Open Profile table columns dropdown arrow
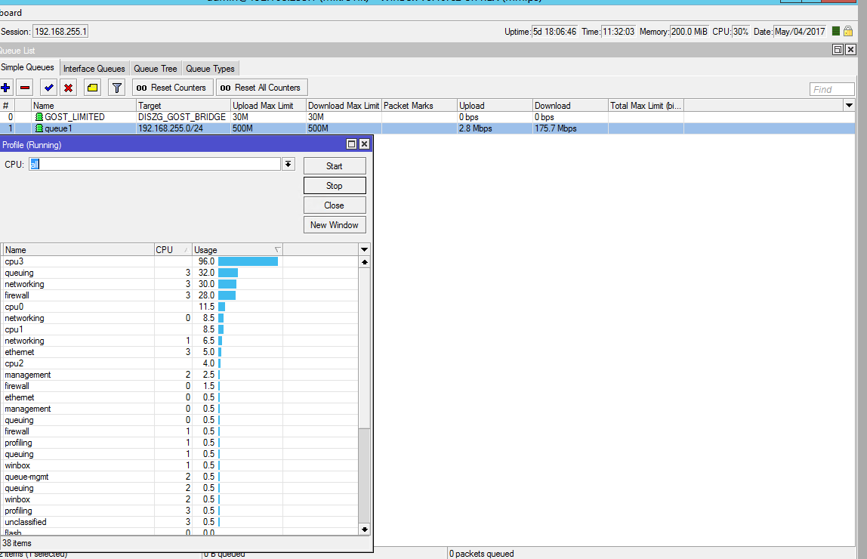 point(364,250)
